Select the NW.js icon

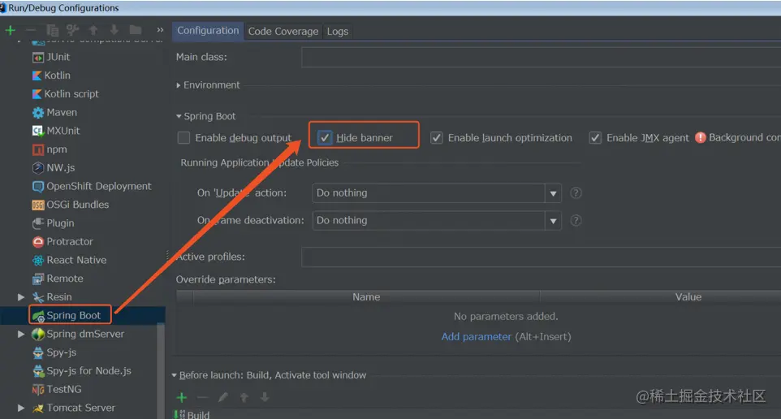[38, 168]
